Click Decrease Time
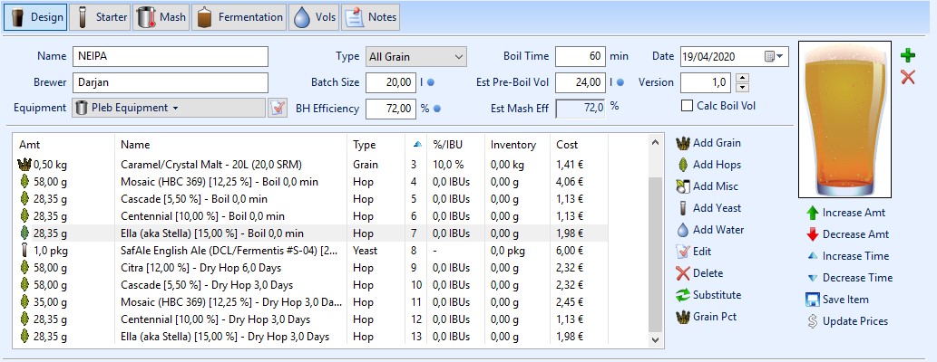937x362 pixels. (850, 278)
